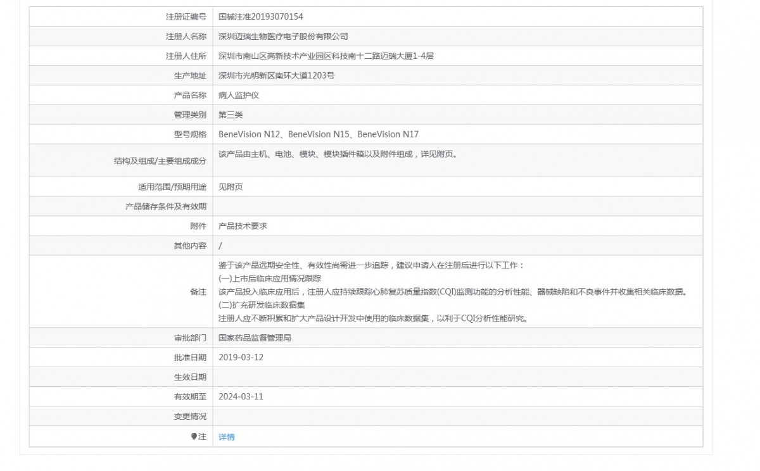Click the 备注 remarks paragraph text
The height and width of the screenshot is (471, 760).
tap(452, 292)
